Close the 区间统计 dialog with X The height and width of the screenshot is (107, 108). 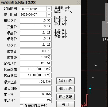click(78, 2)
